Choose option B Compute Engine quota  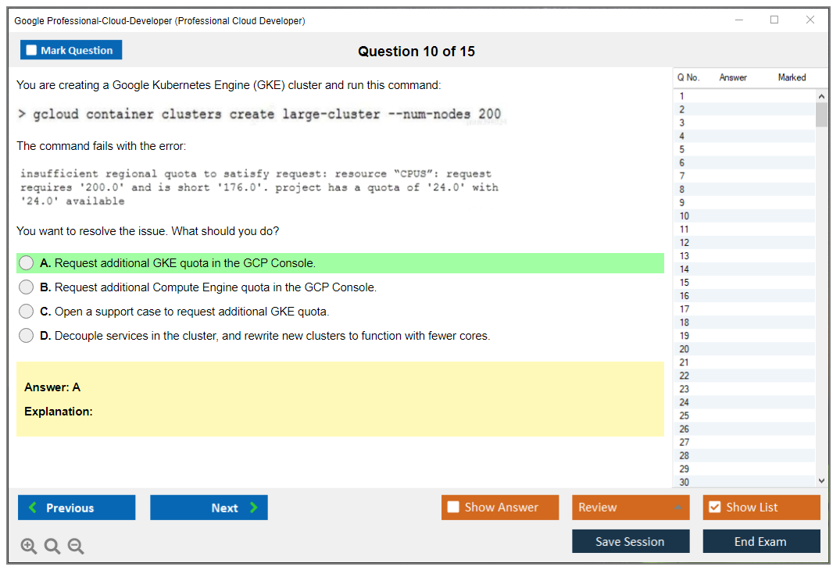[x=27, y=287]
